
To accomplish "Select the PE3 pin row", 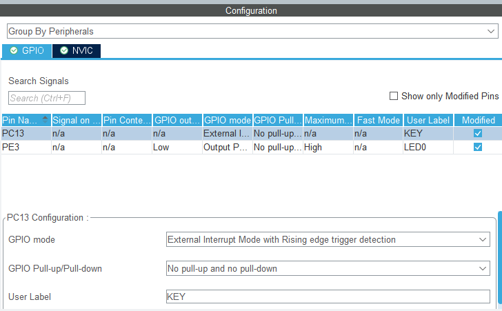I will (x=252, y=148).
